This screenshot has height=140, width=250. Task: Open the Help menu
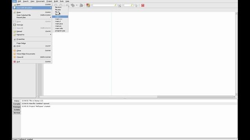click(68, 1)
